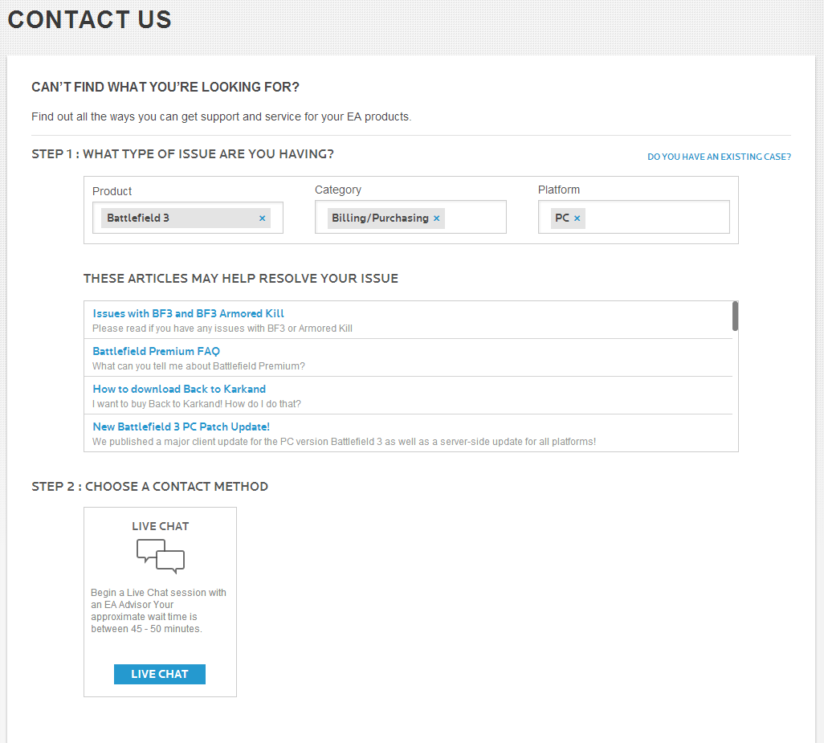Image resolution: width=824 pixels, height=743 pixels.
Task: Select the Battlefield 3 product chip
Action: tap(138, 218)
